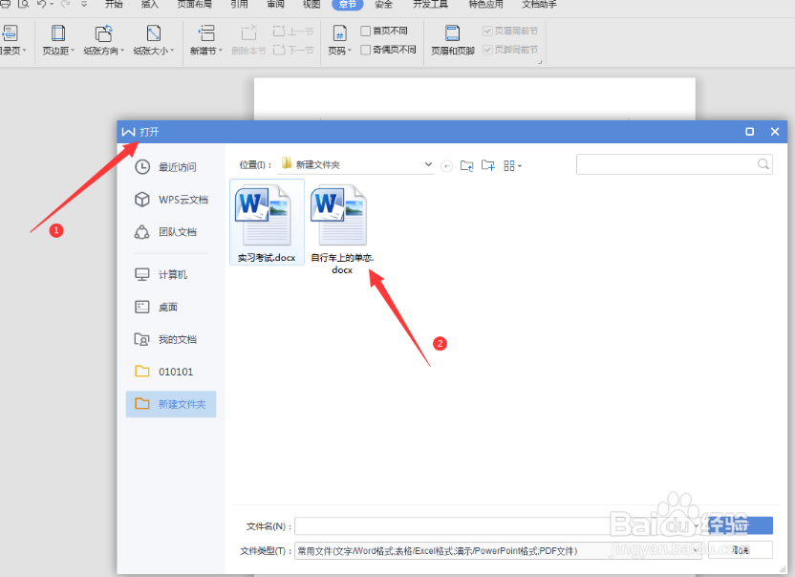Select 新建文件夹 in the sidebar
This screenshot has width=795, height=577.
click(171, 404)
